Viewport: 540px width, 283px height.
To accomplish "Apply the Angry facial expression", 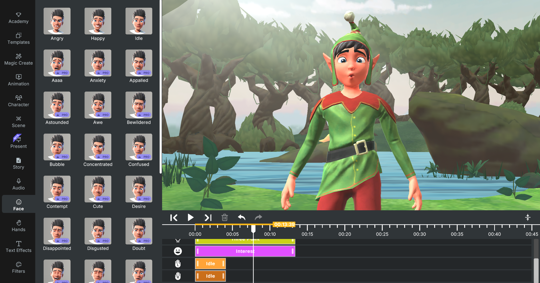I will pyautogui.click(x=57, y=21).
